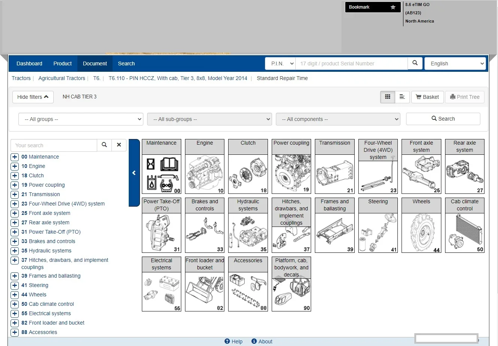
Task: Open the Steering group thumbnail
Action: [x=378, y=225]
